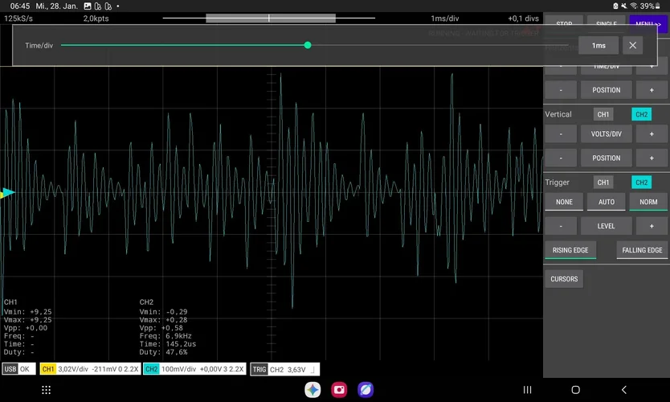Increase VOLTS/DIV with the plus button

pos(652,133)
